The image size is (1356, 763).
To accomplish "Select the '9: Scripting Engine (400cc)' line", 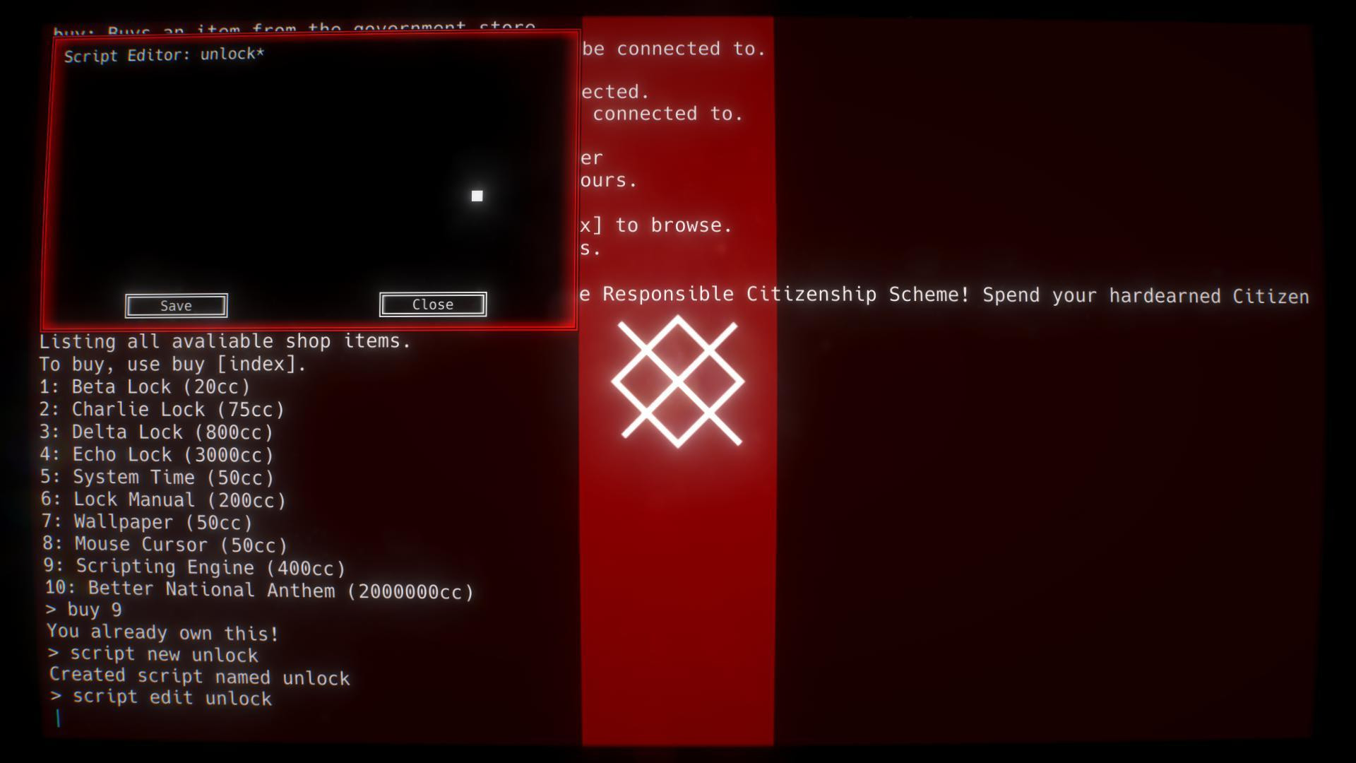I will tap(194, 567).
